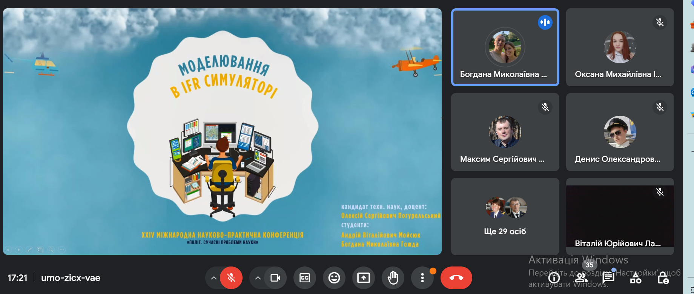Click Богдана Миколаївна's avatar photo

[x=505, y=47]
